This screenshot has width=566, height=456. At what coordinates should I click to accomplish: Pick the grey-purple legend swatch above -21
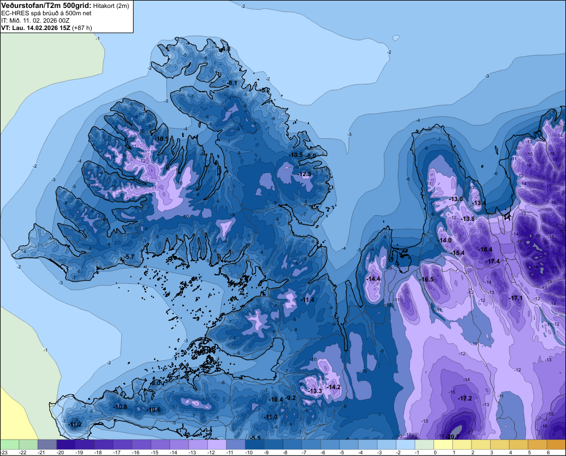tap(47, 444)
